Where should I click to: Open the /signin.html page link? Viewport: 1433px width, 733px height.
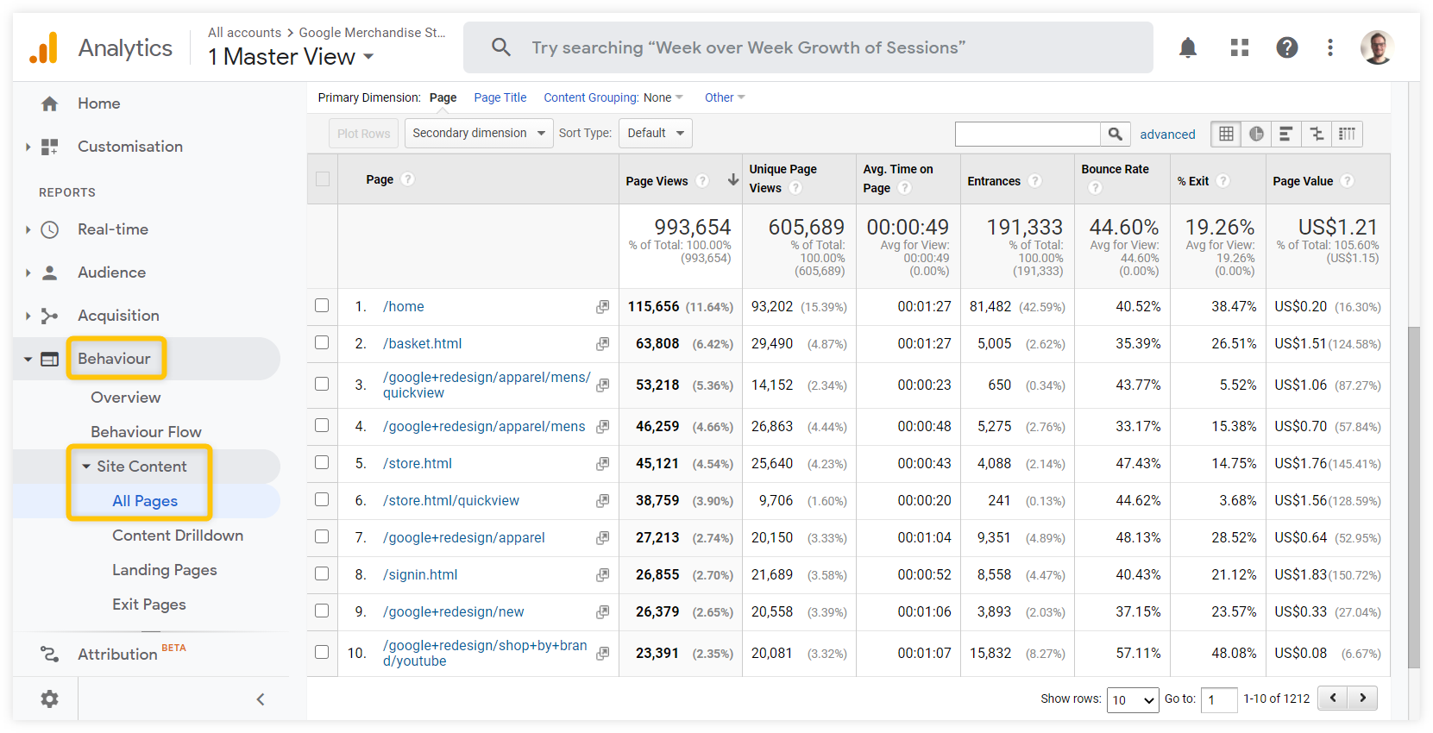click(420, 574)
